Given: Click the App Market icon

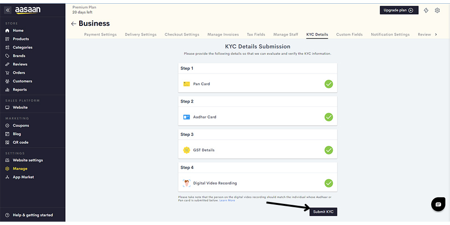Looking at the screenshot, I should (x=7, y=177).
